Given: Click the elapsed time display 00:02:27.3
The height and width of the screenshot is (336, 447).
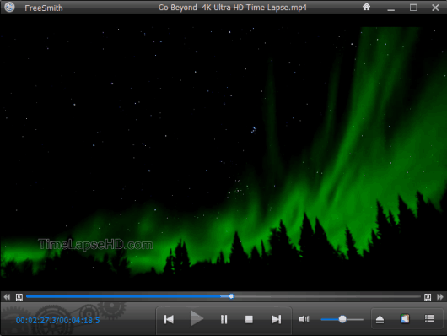Looking at the screenshot, I should (36, 321).
